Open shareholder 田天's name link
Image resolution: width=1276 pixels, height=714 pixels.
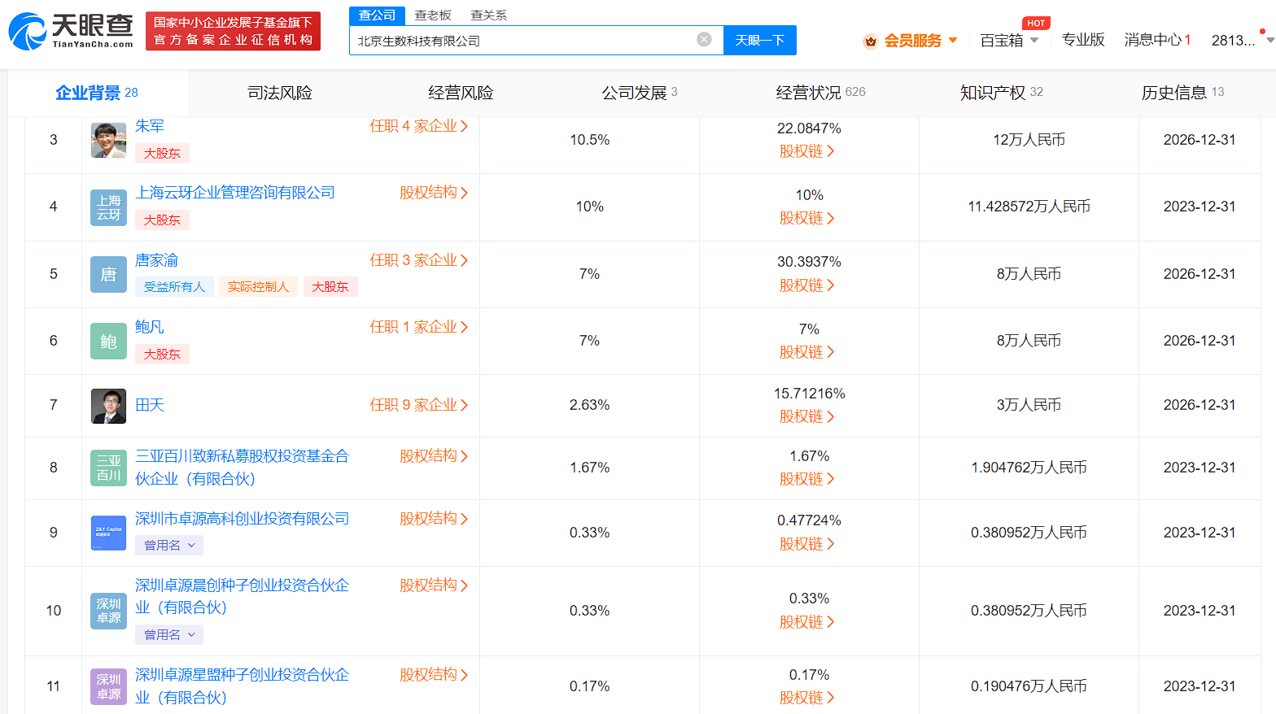(150, 405)
